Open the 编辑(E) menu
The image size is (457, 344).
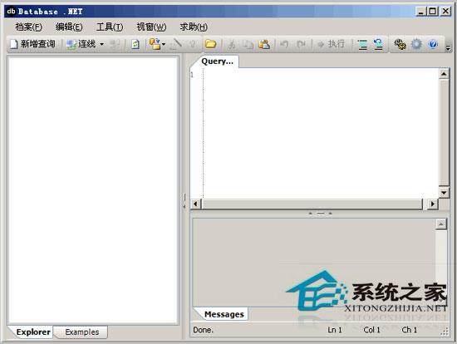click(69, 27)
